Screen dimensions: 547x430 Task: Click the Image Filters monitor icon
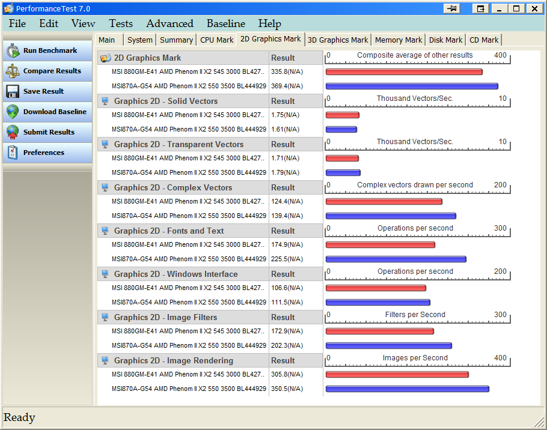coord(105,317)
